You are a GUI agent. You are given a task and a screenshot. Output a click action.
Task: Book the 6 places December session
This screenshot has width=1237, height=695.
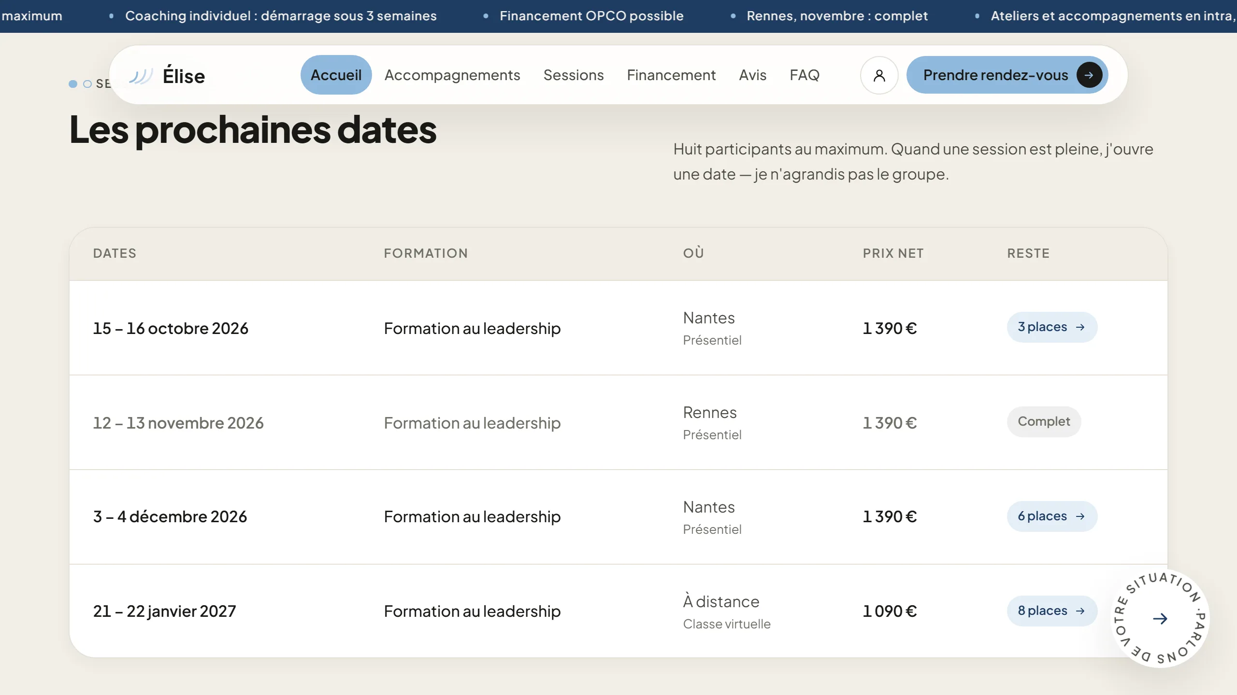(1052, 516)
